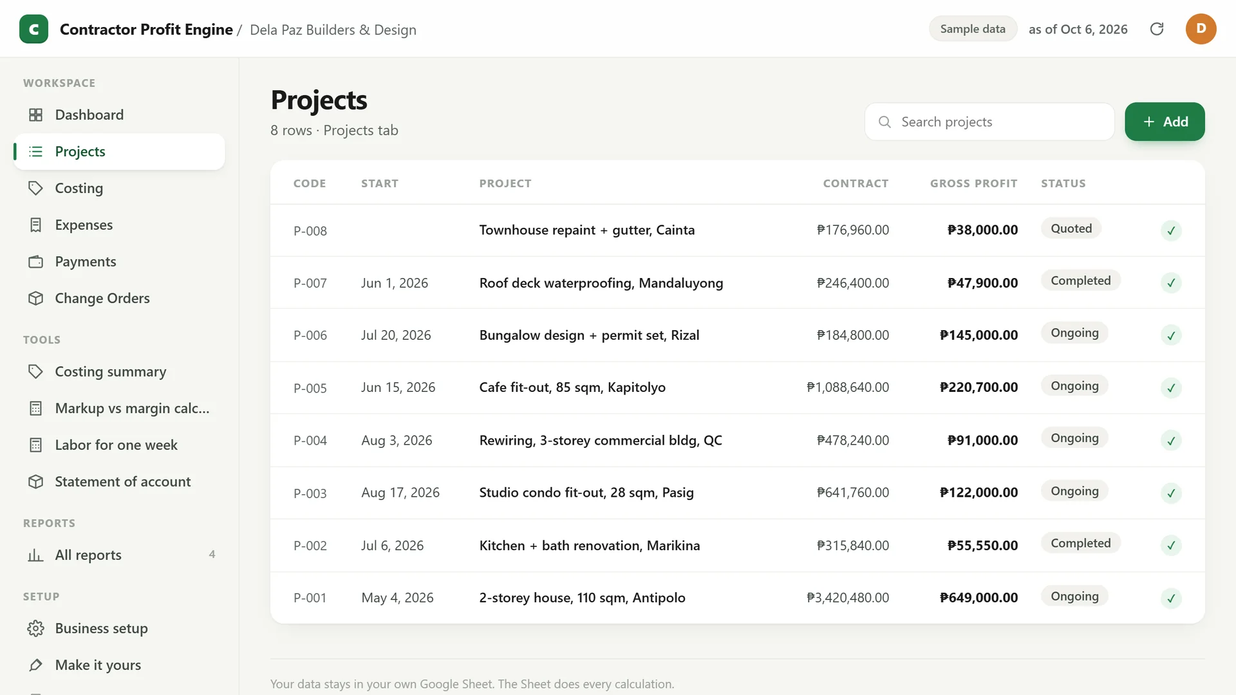This screenshot has width=1236, height=695.
Task: Click the Statement of account icon
Action: tap(36, 481)
